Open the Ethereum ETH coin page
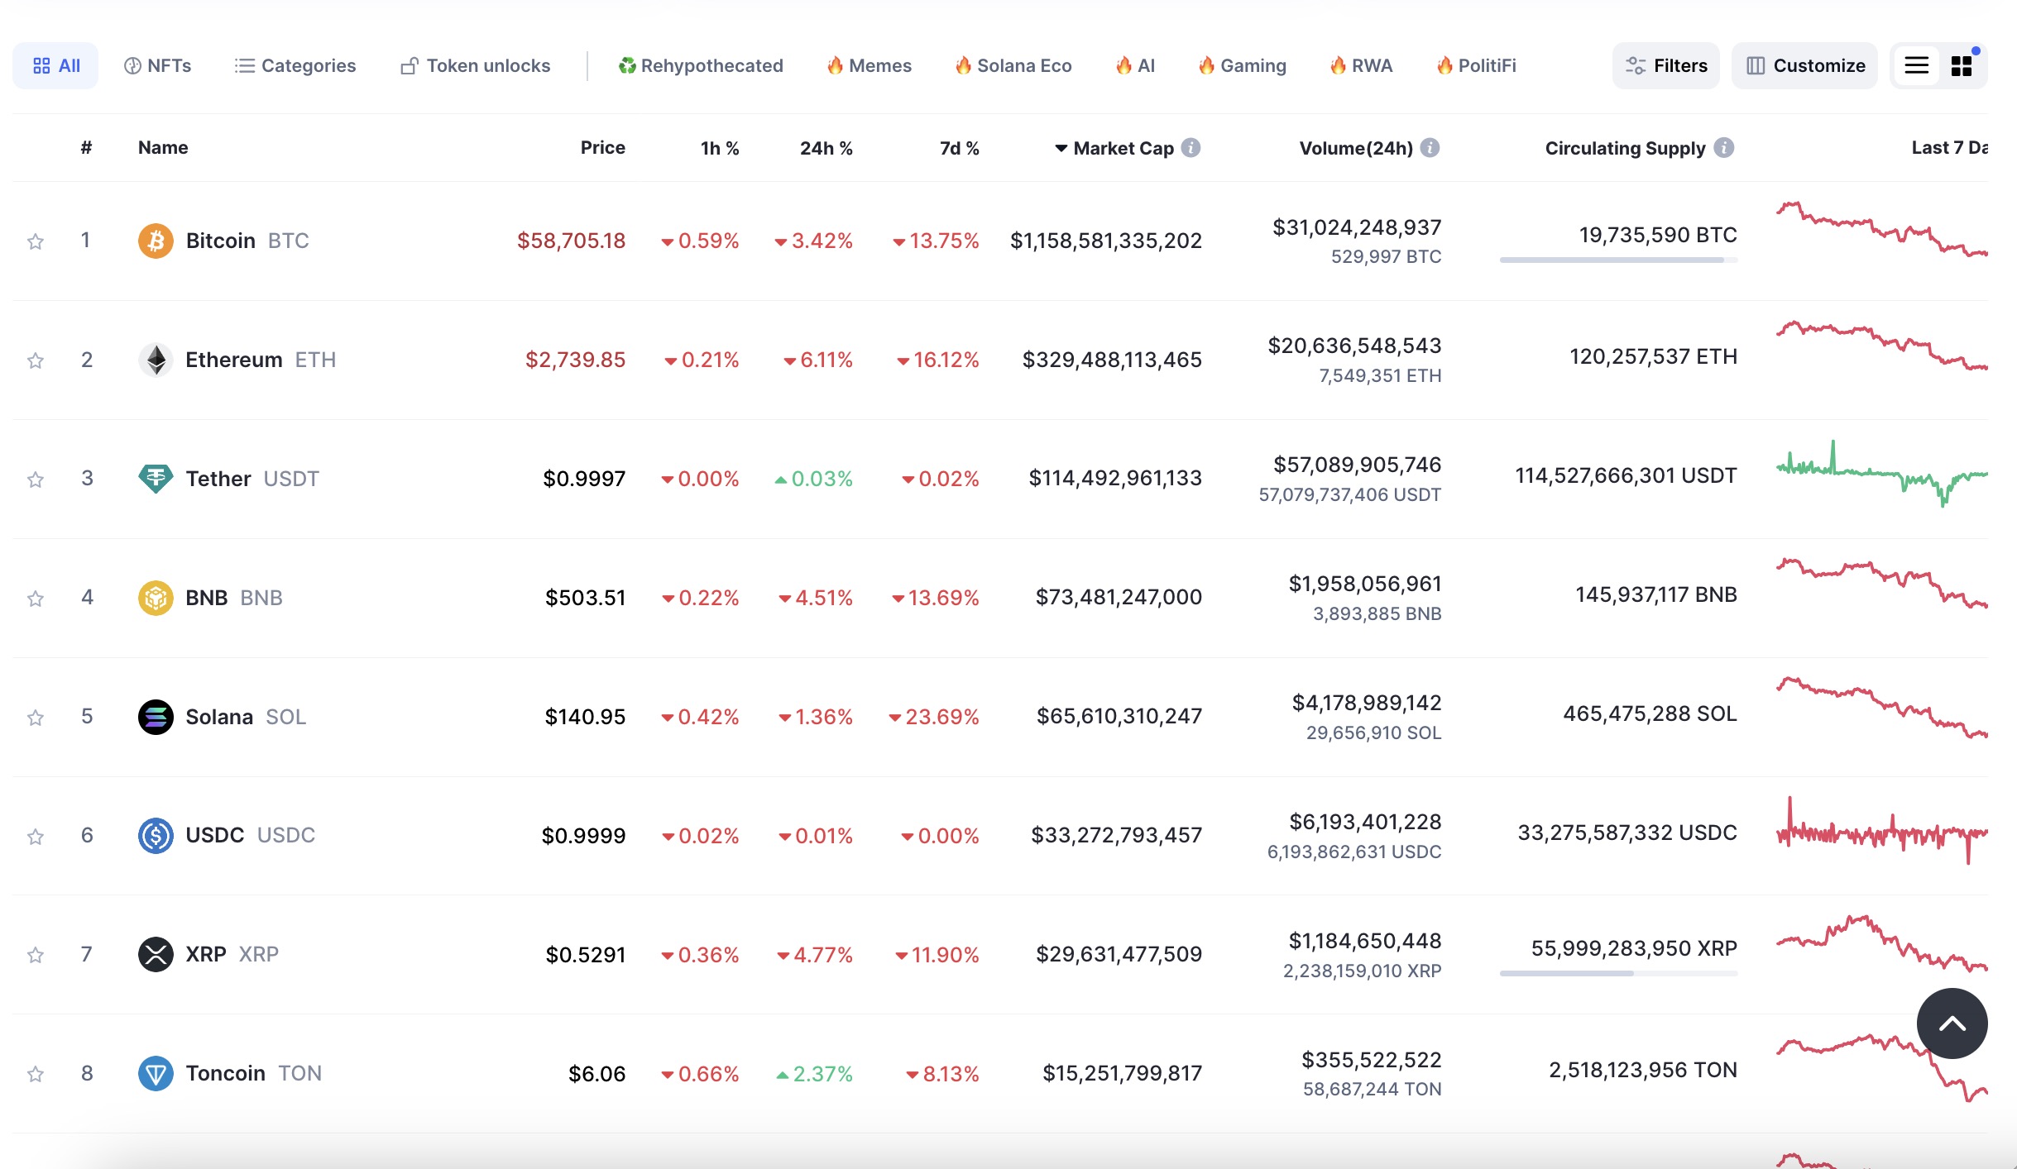This screenshot has width=2017, height=1169. (261, 360)
